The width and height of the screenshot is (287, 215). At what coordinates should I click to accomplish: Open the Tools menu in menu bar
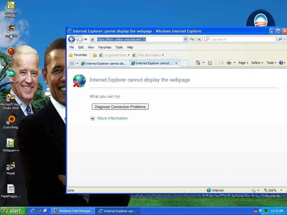coord(119,47)
